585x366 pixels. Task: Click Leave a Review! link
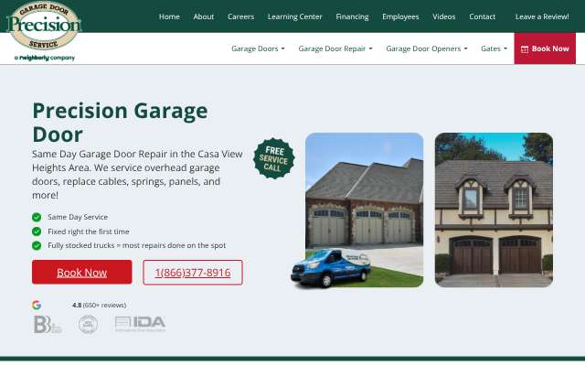click(x=542, y=16)
